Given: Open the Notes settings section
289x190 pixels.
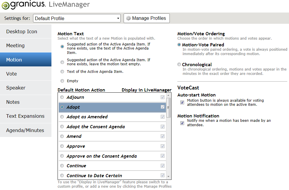Looking at the screenshot, I should [x=26, y=102].
